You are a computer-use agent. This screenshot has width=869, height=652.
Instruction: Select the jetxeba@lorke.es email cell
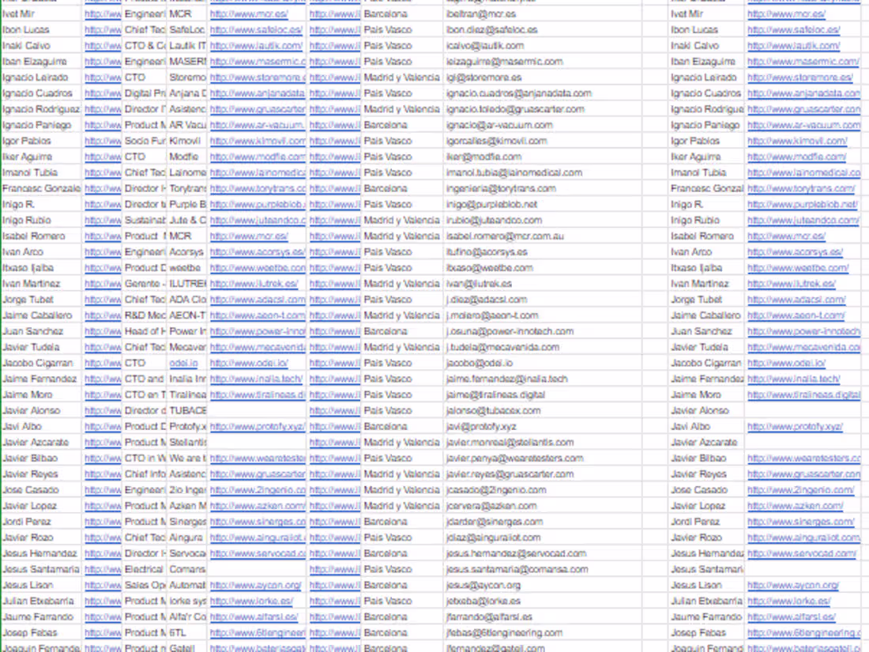pos(483,601)
